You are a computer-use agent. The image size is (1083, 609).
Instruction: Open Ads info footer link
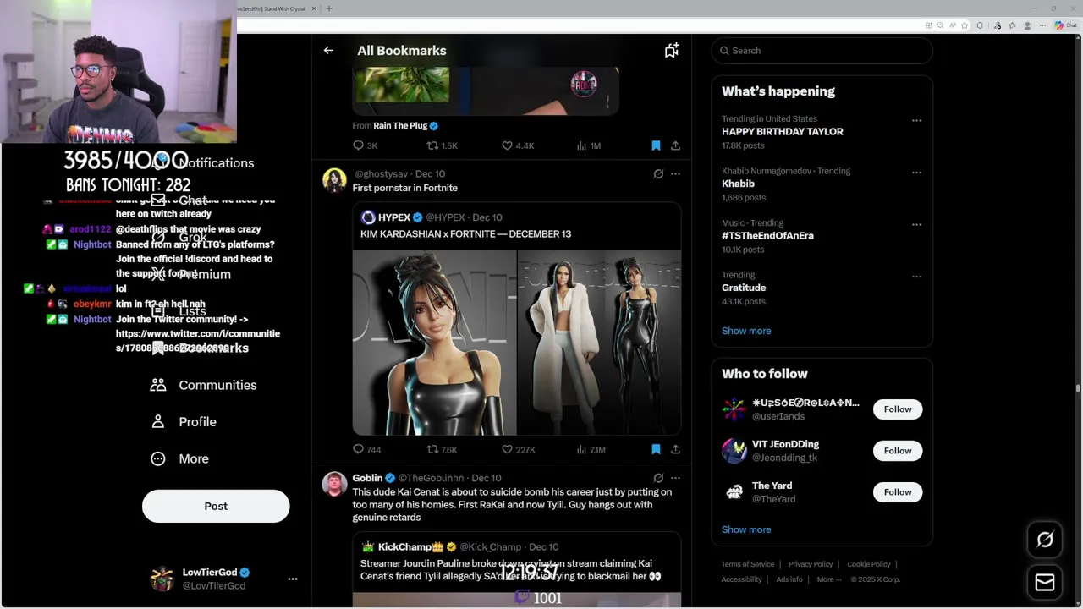(x=789, y=579)
